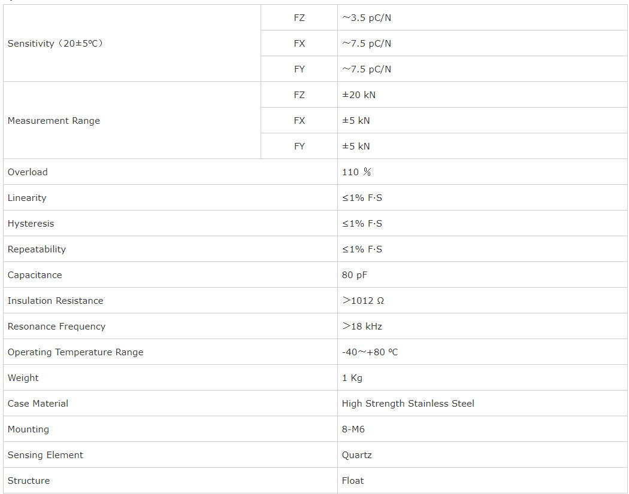Click the Repeatability row label
Screen dimensions: 629x494
coord(37,249)
